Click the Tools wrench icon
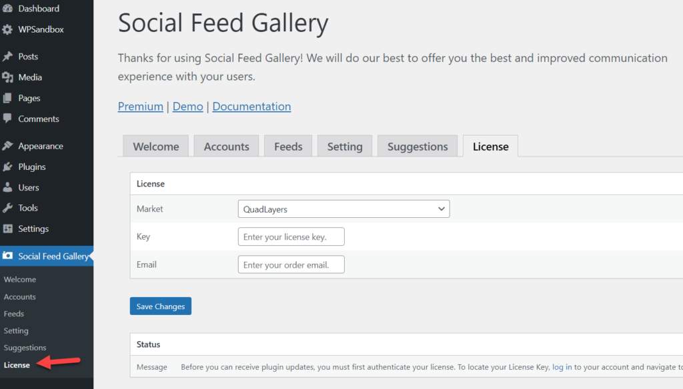The width and height of the screenshot is (683, 389). [7, 208]
